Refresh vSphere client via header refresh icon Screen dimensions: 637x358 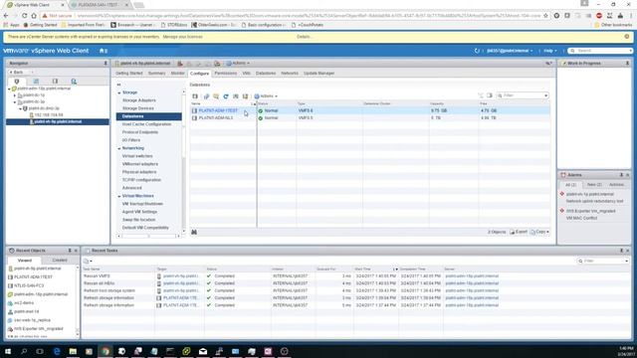click(x=477, y=51)
